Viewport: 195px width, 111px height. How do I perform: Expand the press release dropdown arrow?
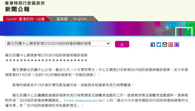point(108,43)
